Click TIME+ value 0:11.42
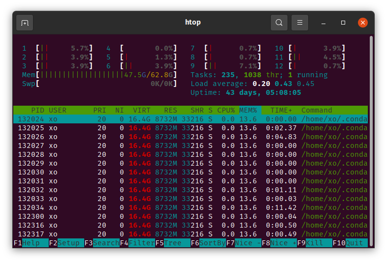This screenshot has width=387, height=262. [x=281, y=207]
